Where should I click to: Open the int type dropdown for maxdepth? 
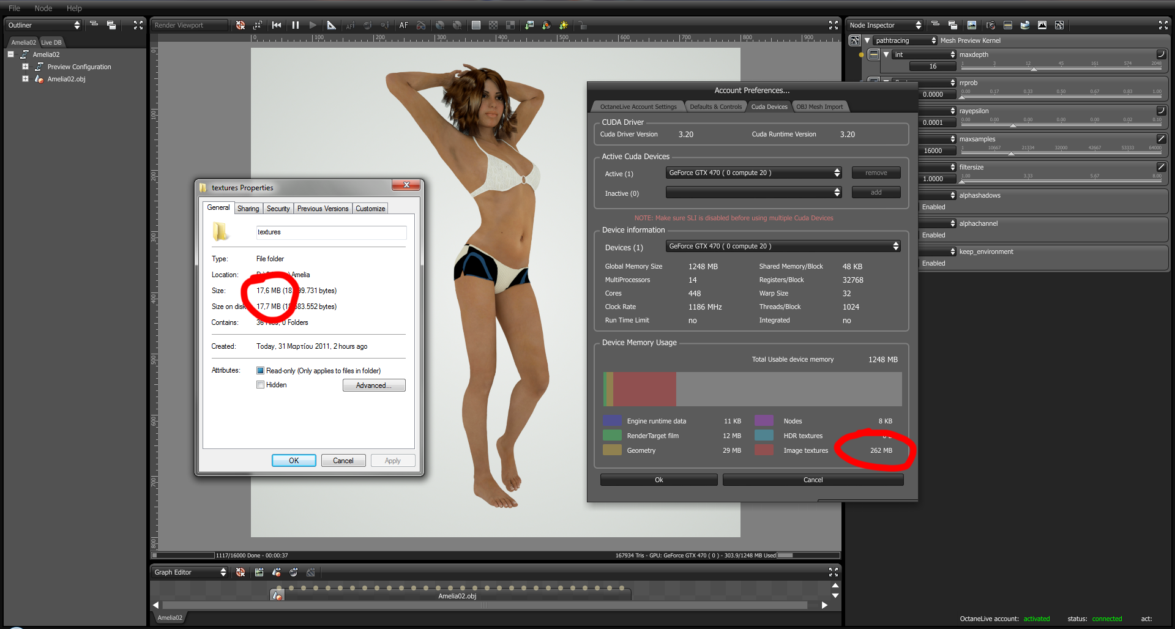pos(924,54)
